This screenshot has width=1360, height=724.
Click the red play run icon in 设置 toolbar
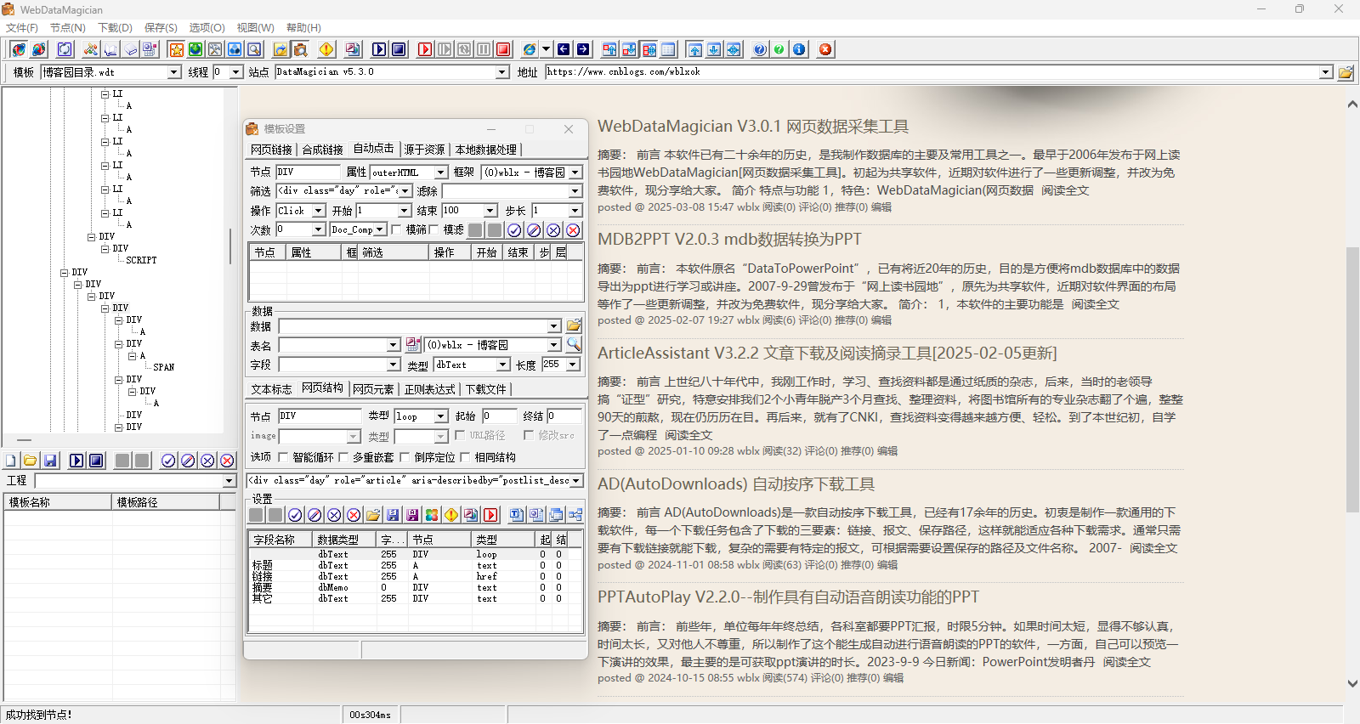point(490,515)
